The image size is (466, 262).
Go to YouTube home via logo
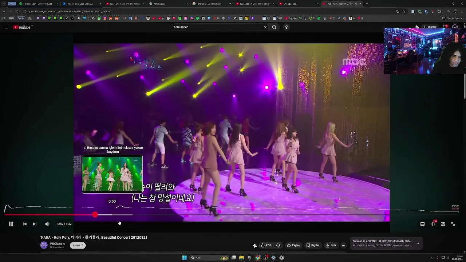[23, 27]
